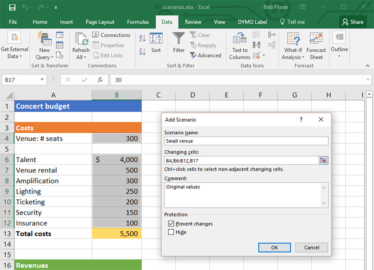The height and width of the screenshot is (270, 374).
Task: Enable the Hide checkbox
Action: [x=171, y=232]
